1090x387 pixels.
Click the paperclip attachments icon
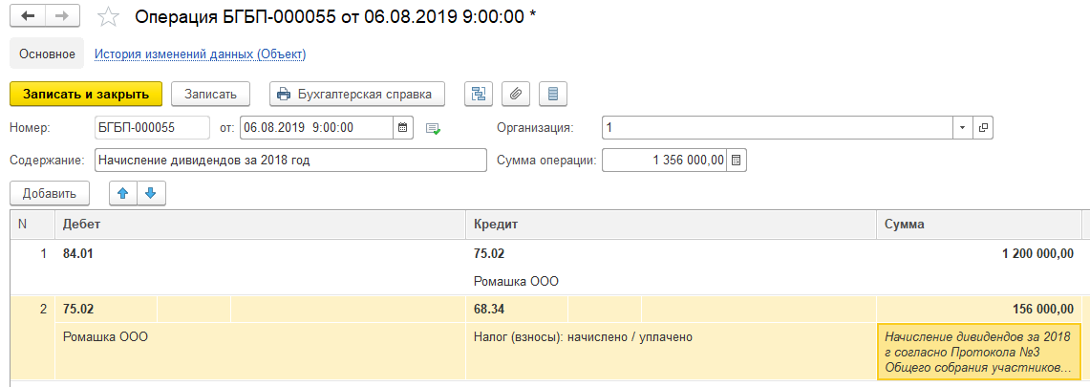(516, 94)
